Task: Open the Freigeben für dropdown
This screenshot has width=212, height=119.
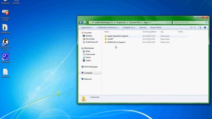Action: click(x=129, y=27)
